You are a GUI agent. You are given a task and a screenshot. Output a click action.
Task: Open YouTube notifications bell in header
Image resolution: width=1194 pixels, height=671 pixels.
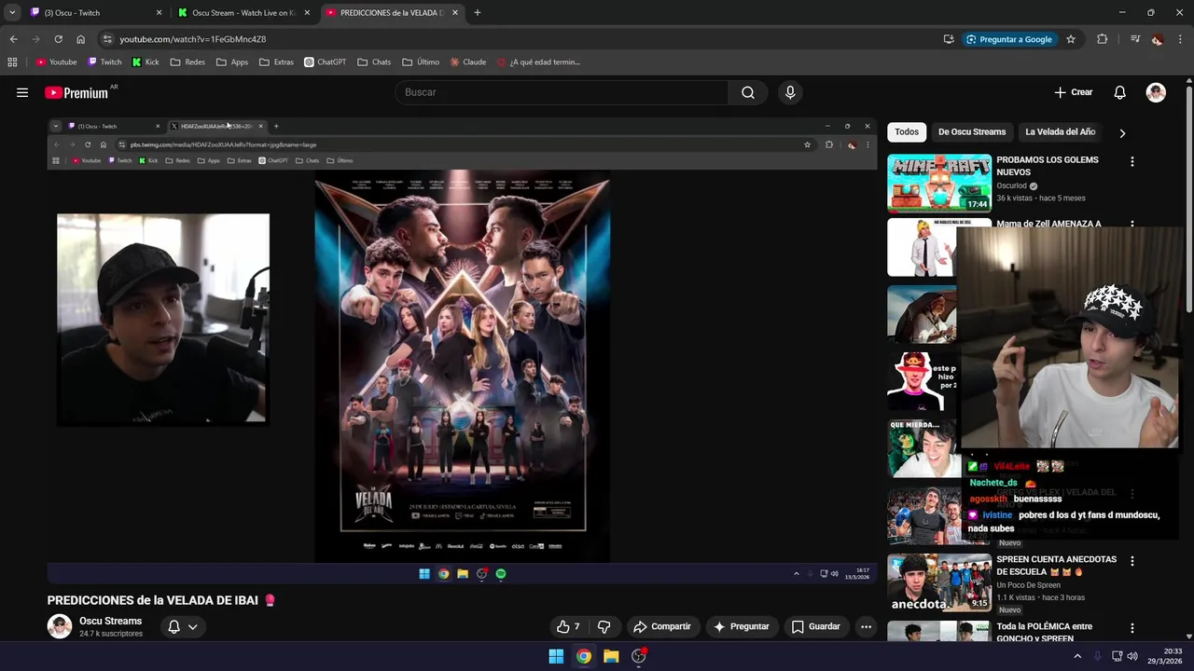[1119, 92]
